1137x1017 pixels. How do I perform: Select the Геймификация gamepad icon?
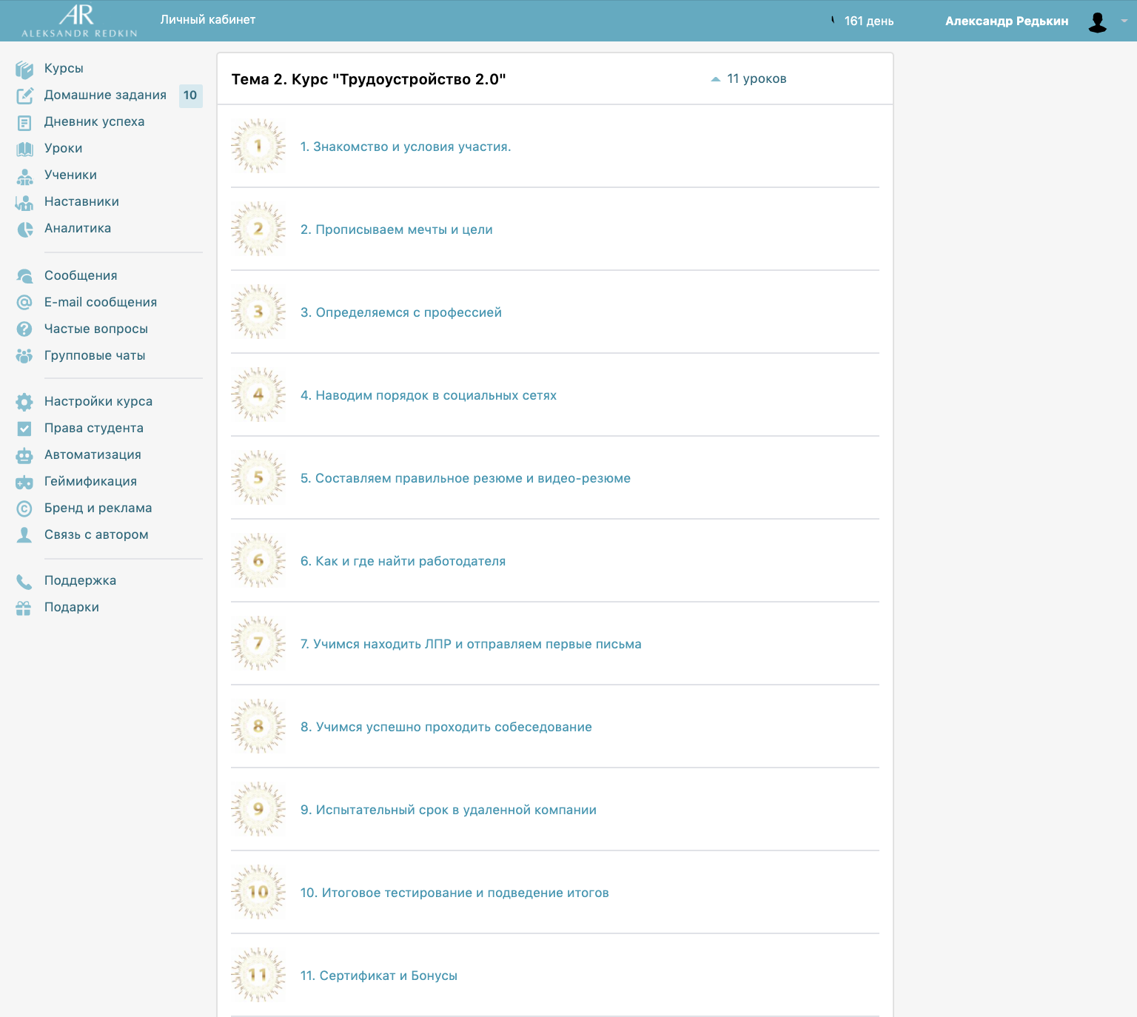[x=24, y=482]
